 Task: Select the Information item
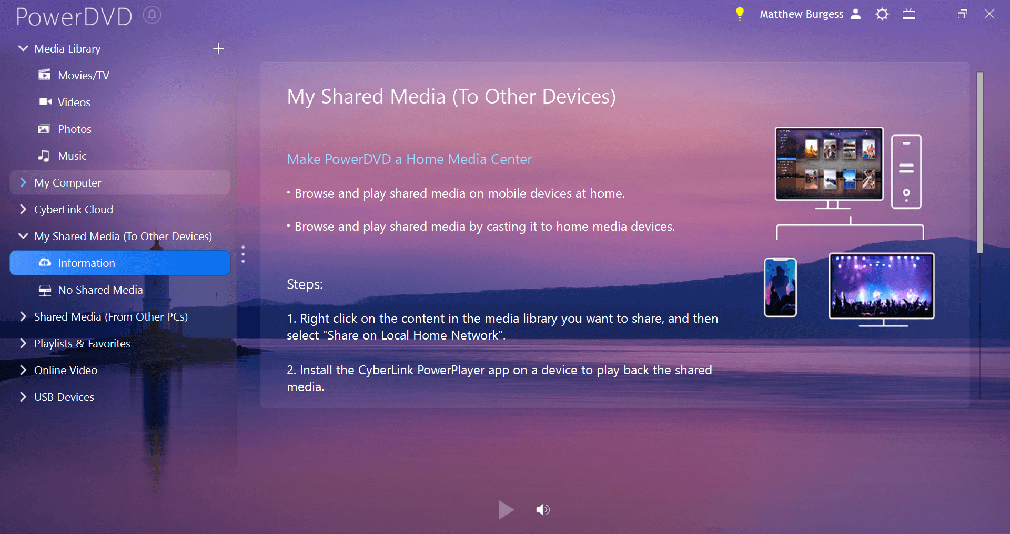[x=120, y=263]
